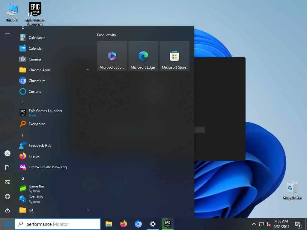The width and height of the screenshot is (307, 230).
Task: Expand the Start menu hamburger button
Action: pyautogui.click(x=7, y=35)
